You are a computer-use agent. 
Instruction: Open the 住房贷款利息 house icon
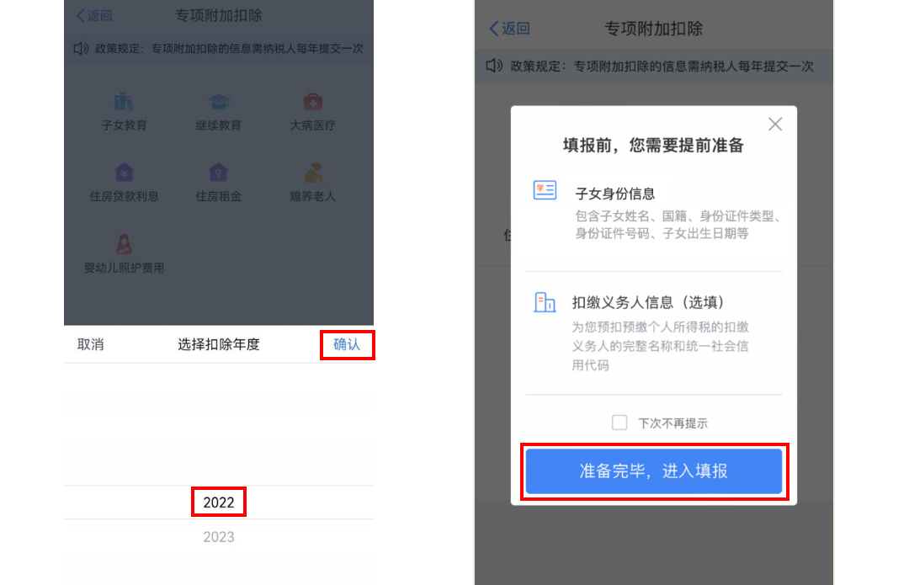[124, 173]
